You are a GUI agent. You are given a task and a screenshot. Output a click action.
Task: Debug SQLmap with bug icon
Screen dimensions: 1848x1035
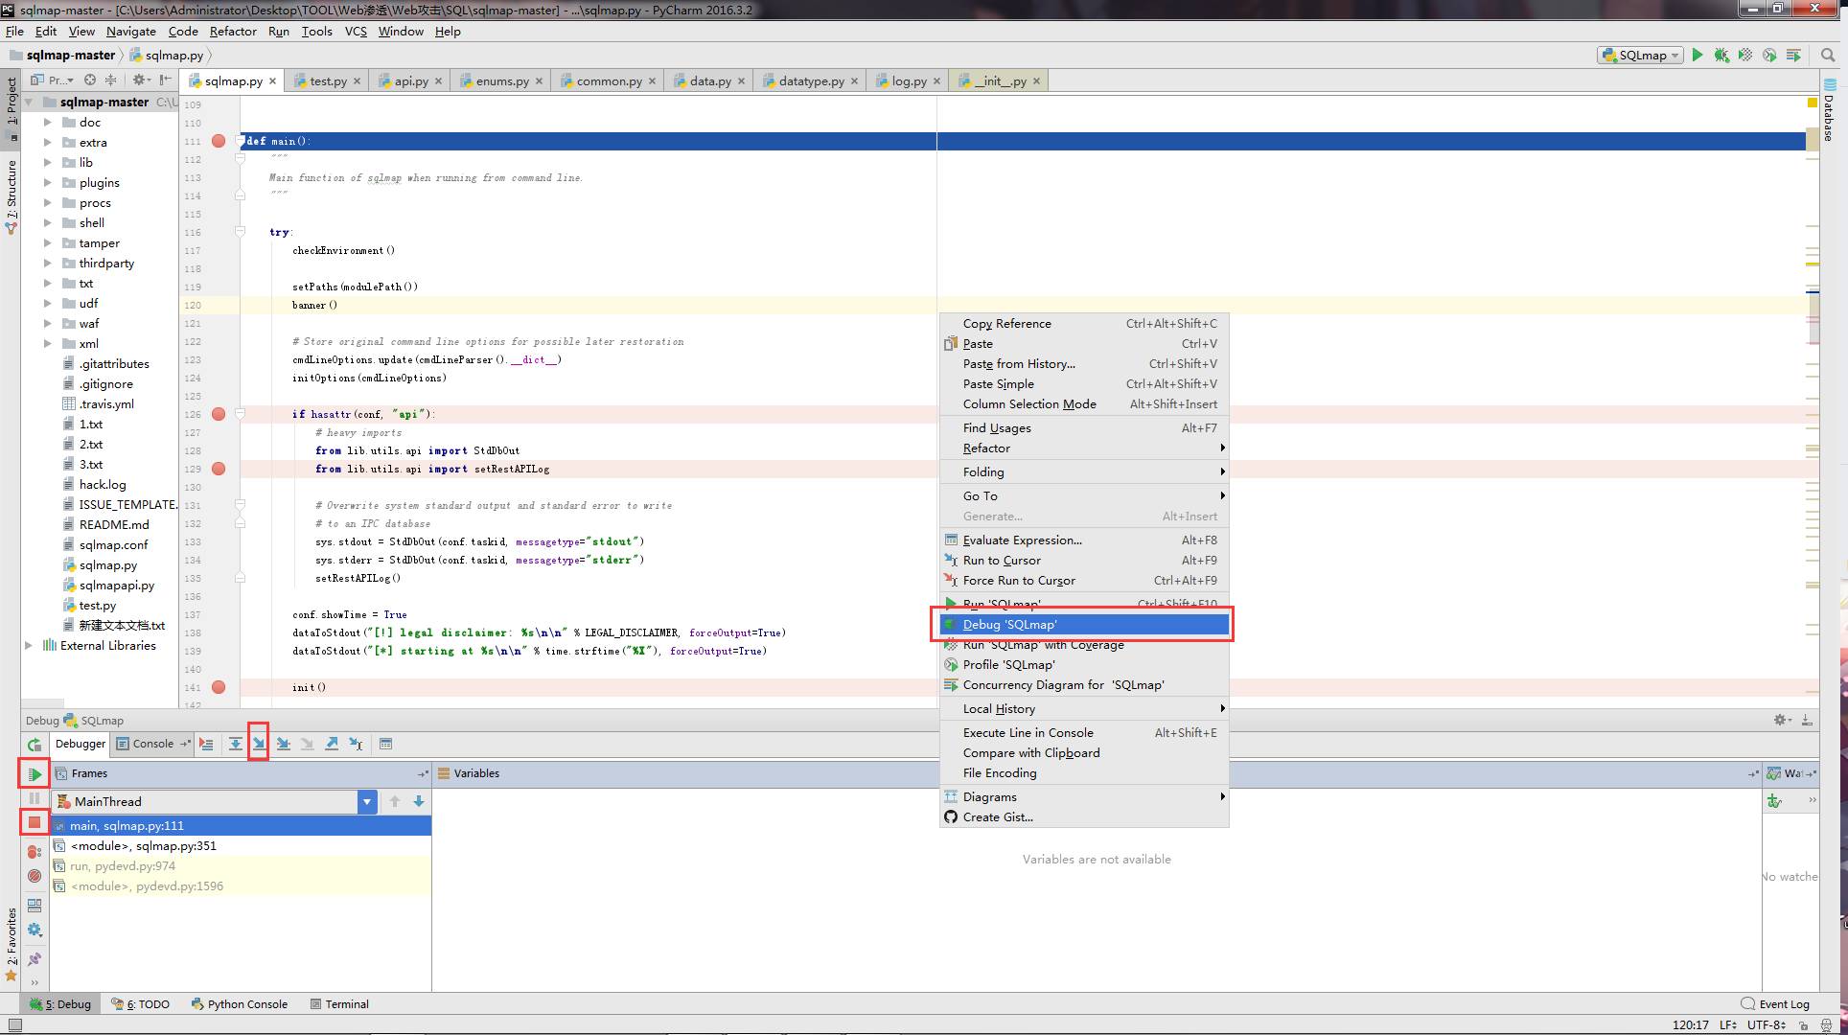1721,56
